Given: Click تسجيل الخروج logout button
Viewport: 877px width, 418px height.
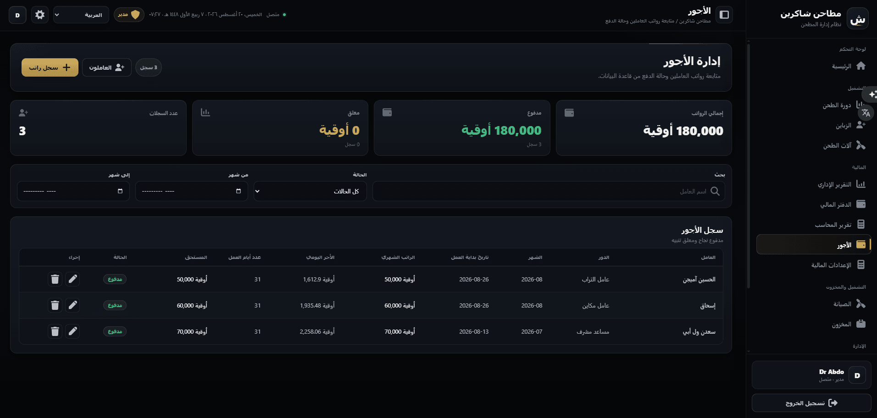Looking at the screenshot, I should click(811, 403).
